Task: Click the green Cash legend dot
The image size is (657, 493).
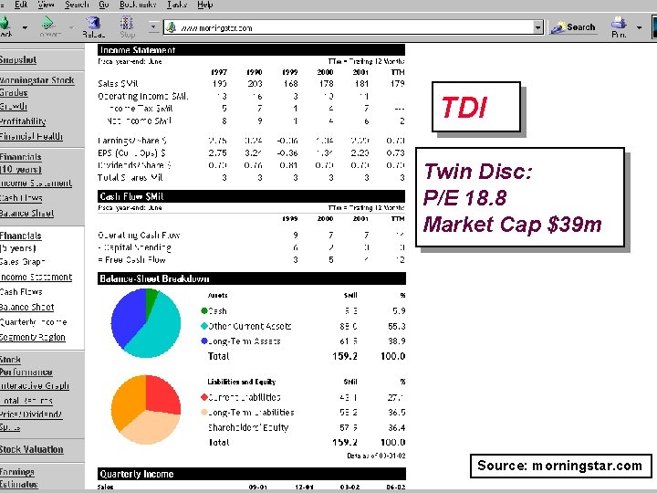Action: coord(204,310)
